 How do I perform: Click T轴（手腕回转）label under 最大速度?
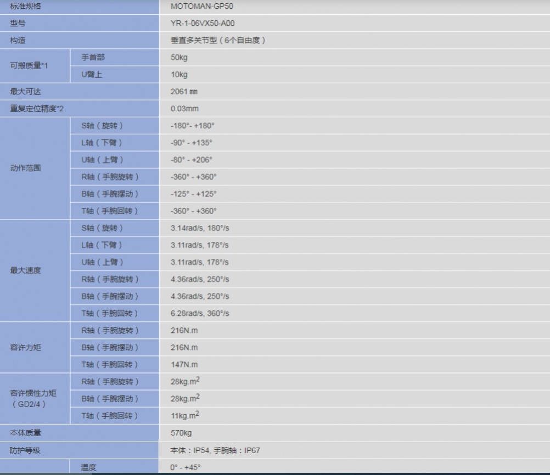(x=110, y=313)
